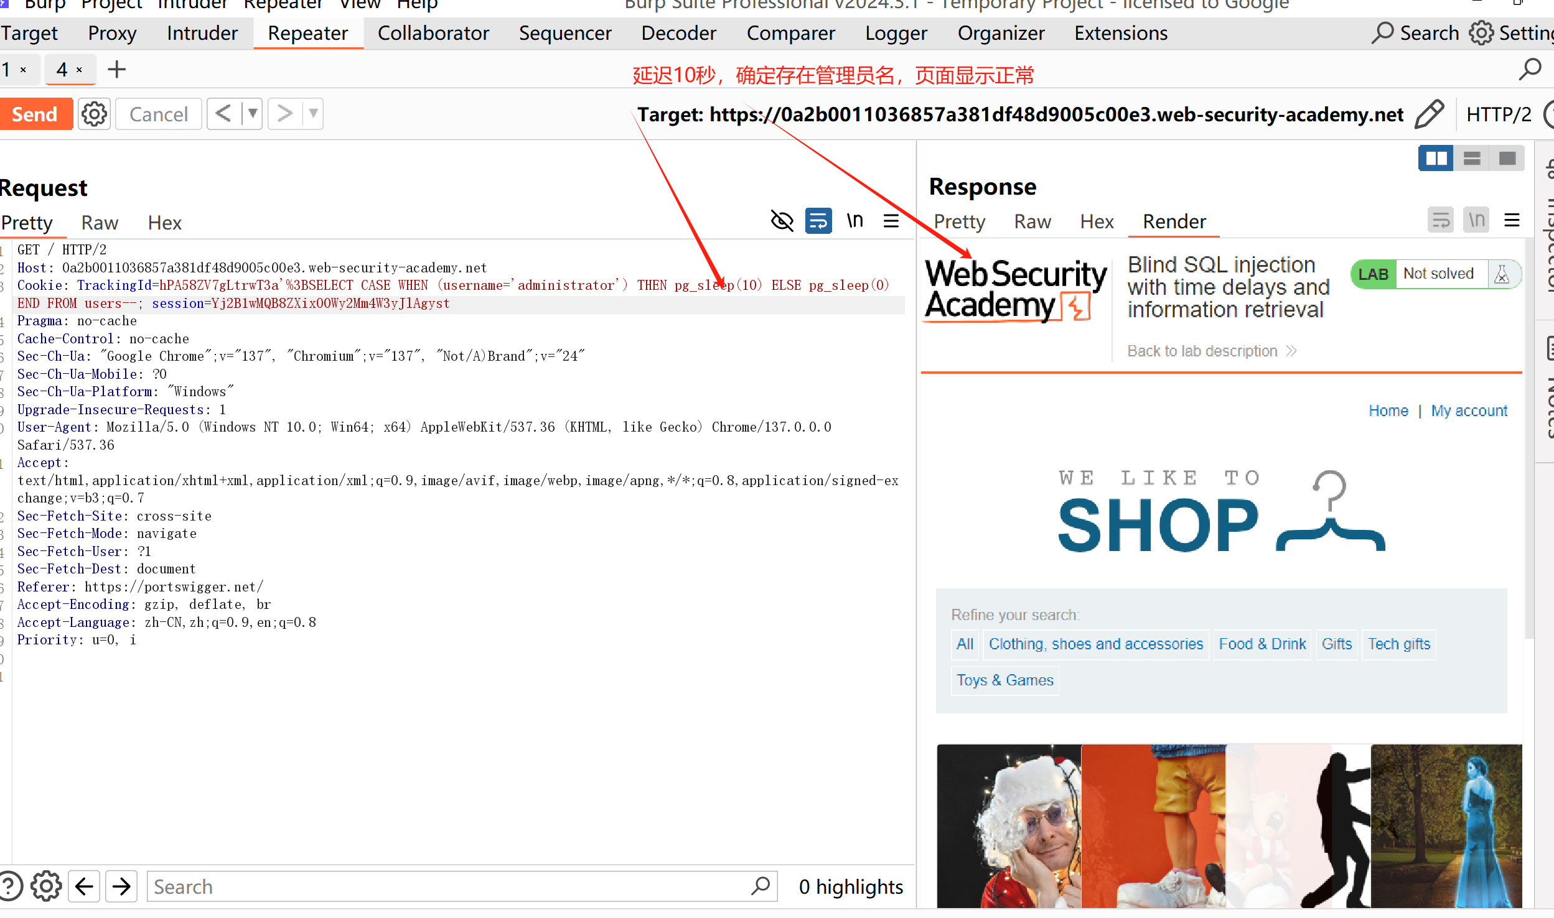Open the top-right Settings gear
The width and height of the screenshot is (1554, 918).
1481,33
